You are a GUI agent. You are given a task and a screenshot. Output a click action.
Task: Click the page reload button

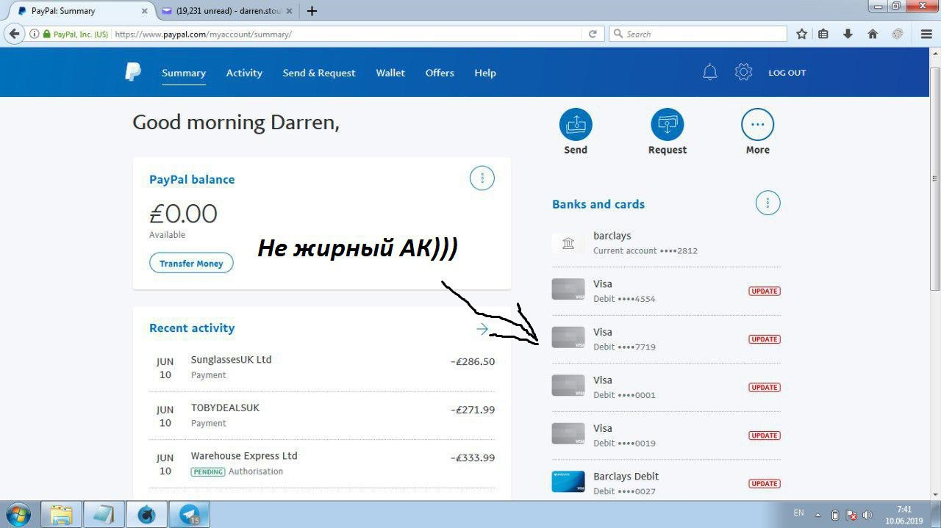click(593, 34)
